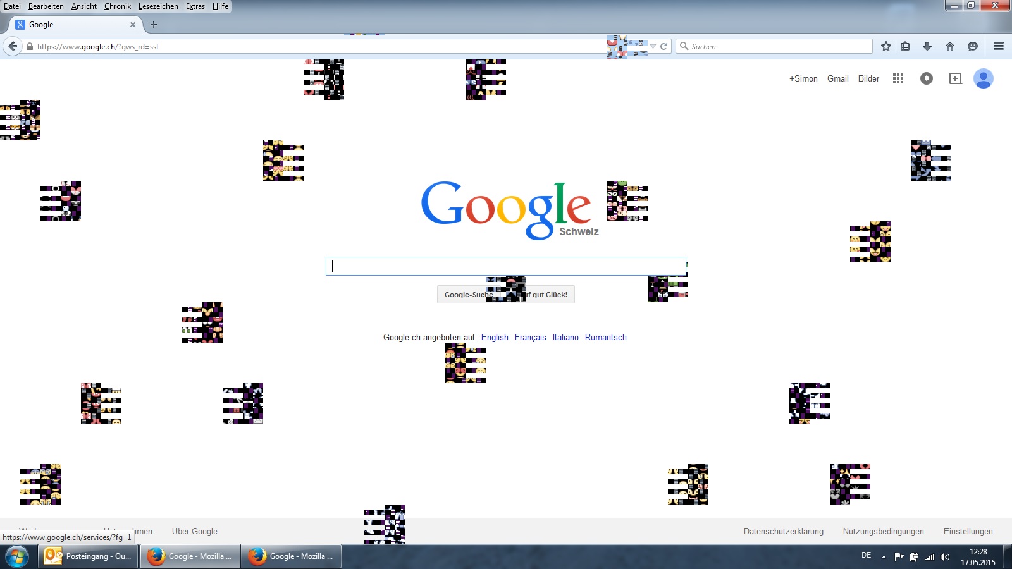This screenshot has height=569, width=1012.
Task: Open the Bilder link
Action: (868, 78)
